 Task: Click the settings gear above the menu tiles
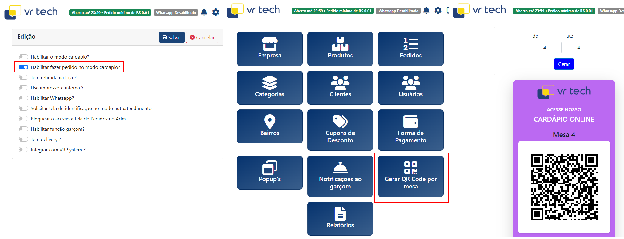438,11
